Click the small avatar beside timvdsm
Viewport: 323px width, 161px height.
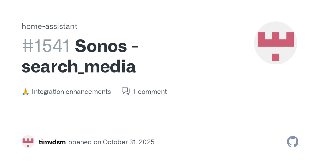click(28, 142)
